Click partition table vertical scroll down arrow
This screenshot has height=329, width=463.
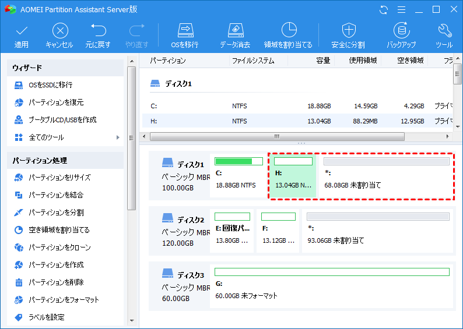click(458, 127)
